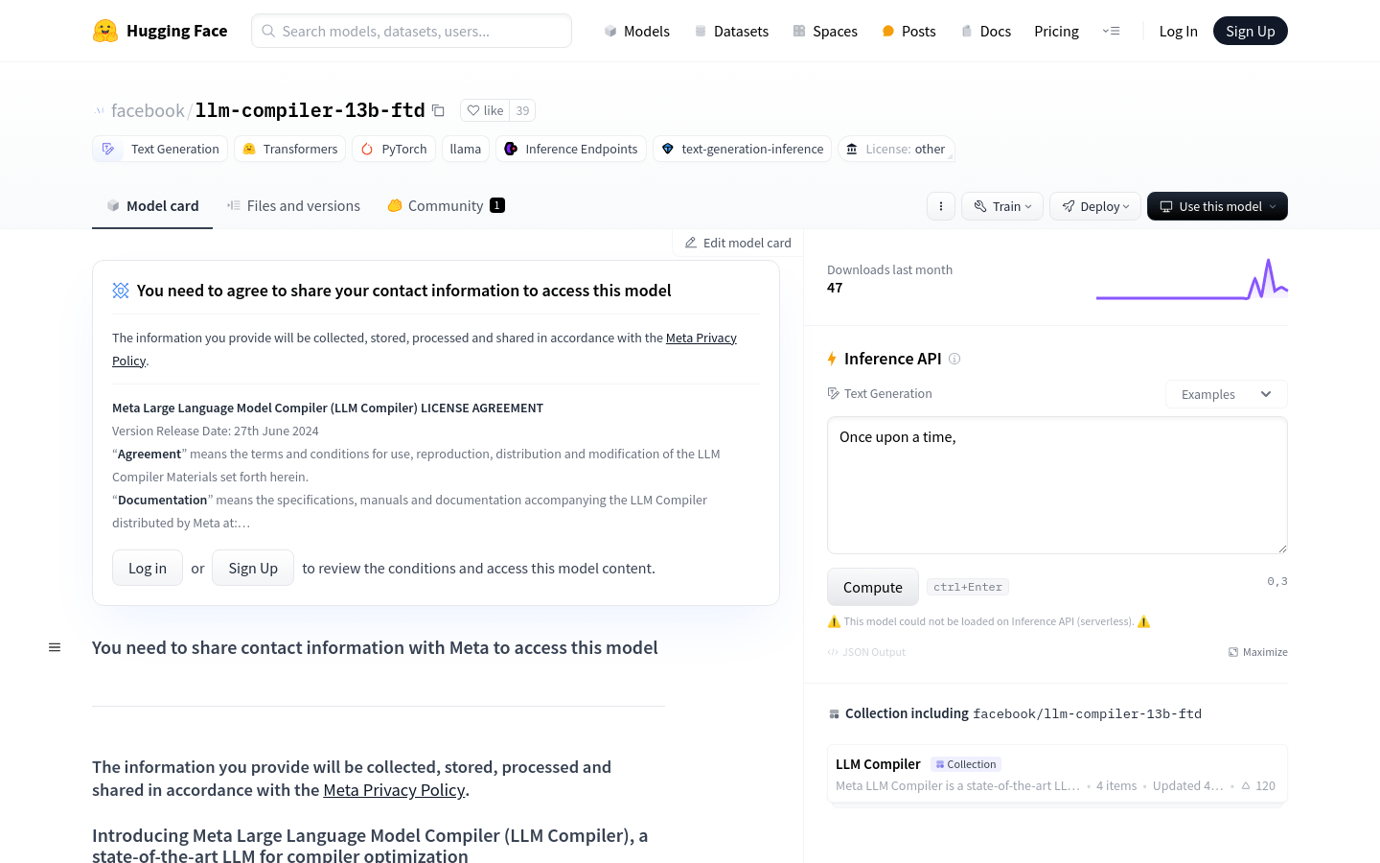Screen dimensions: 1380x863
Task: Open the Deploy dropdown
Action: coord(1095,206)
